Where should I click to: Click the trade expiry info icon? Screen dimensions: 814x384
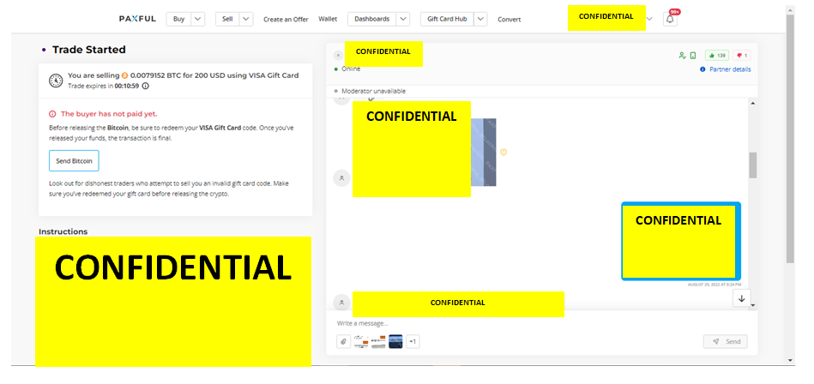[145, 86]
